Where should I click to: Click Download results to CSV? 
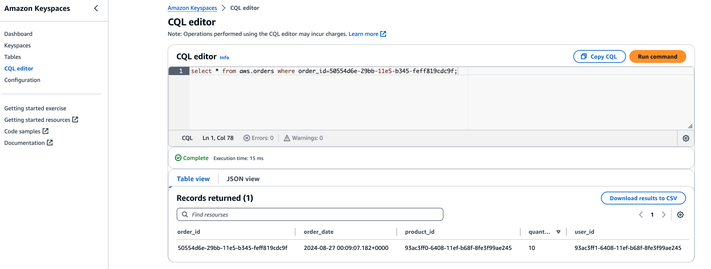(x=643, y=198)
